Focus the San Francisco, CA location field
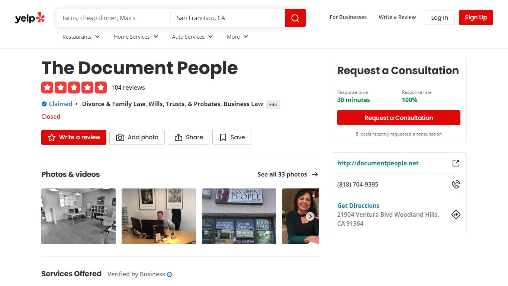508x286 pixels. click(x=228, y=18)
